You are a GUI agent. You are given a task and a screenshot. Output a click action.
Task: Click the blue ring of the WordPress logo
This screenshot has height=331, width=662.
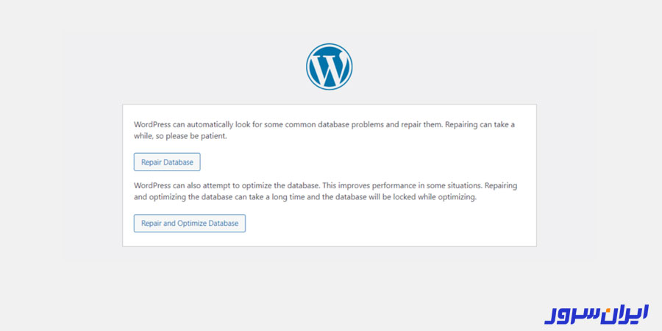pos(329,46)
